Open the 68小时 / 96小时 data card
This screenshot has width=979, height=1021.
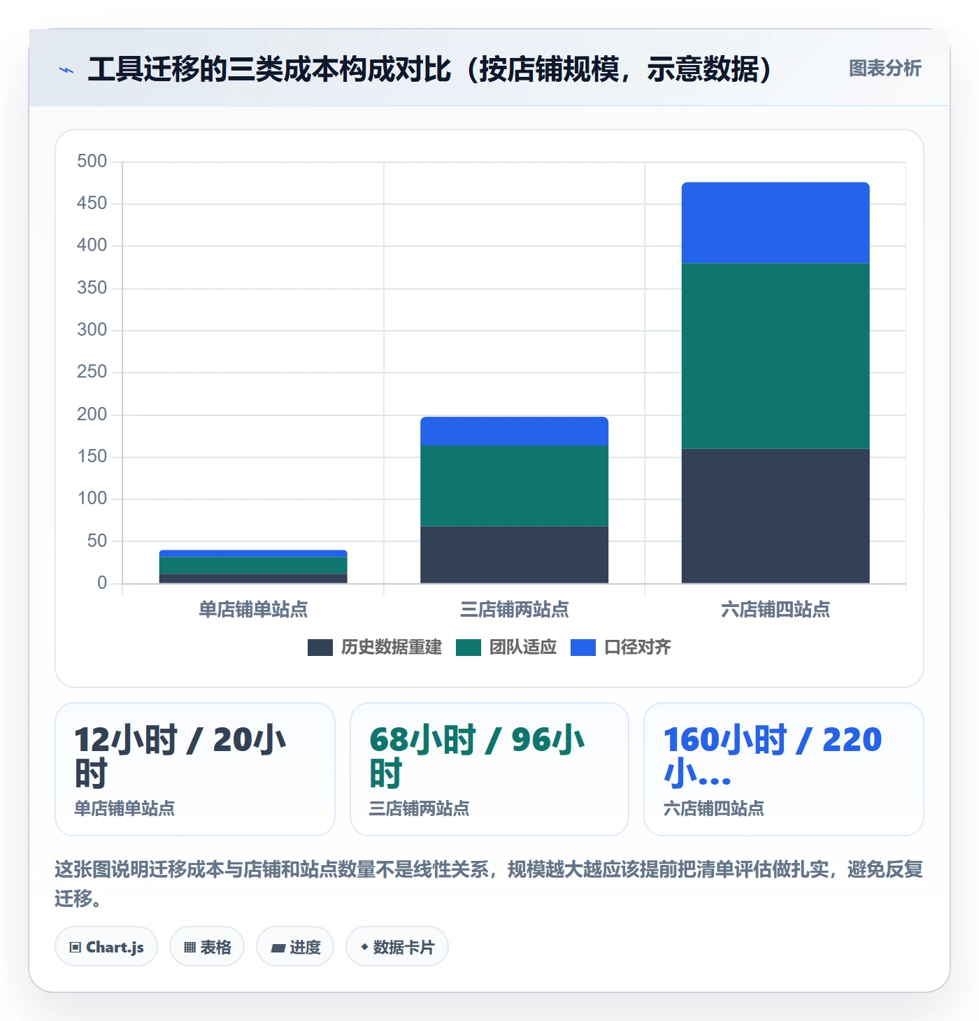coord(489,769)
